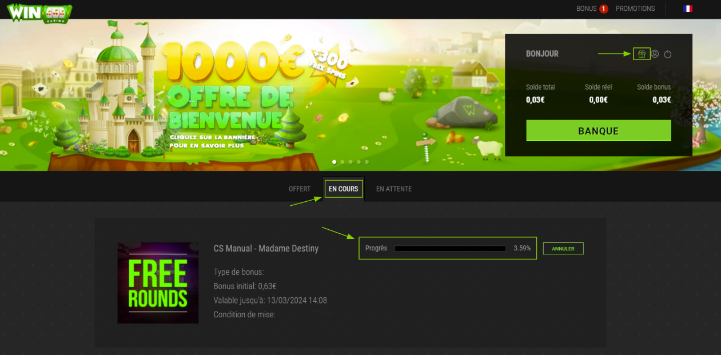Viewport: 721px width, 355px height.
Task: Click the power logout icon
Action: pyautogui.click(x=667, y=54)
